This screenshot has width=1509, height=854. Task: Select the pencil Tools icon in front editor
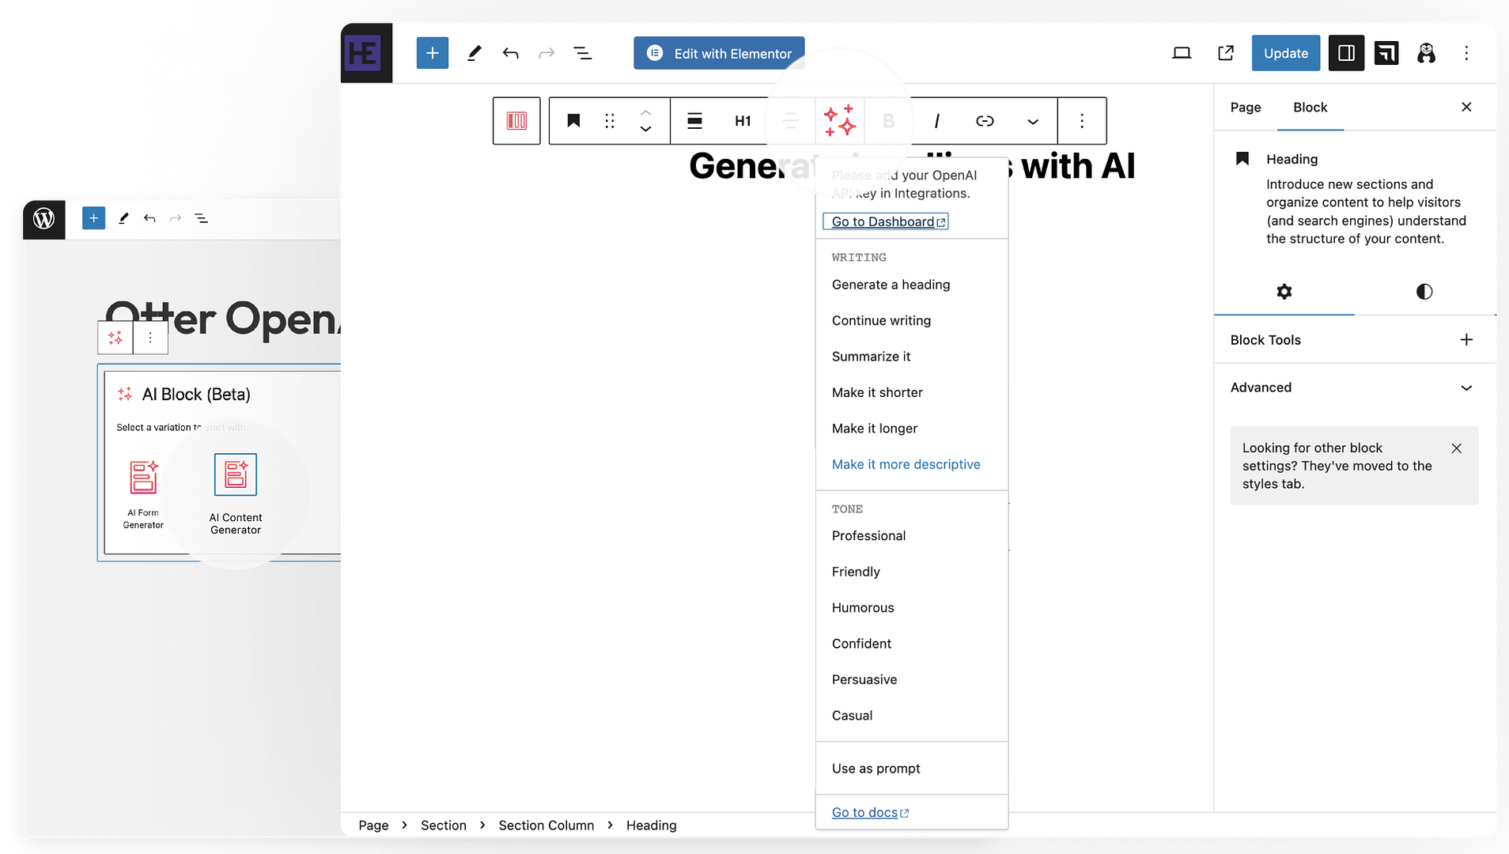474,53
